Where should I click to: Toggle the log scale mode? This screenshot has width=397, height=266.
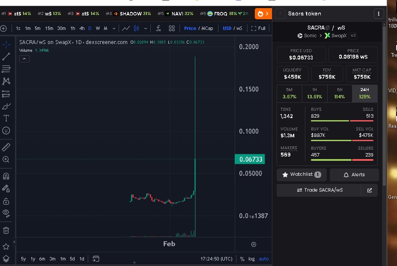click(251, 259)
